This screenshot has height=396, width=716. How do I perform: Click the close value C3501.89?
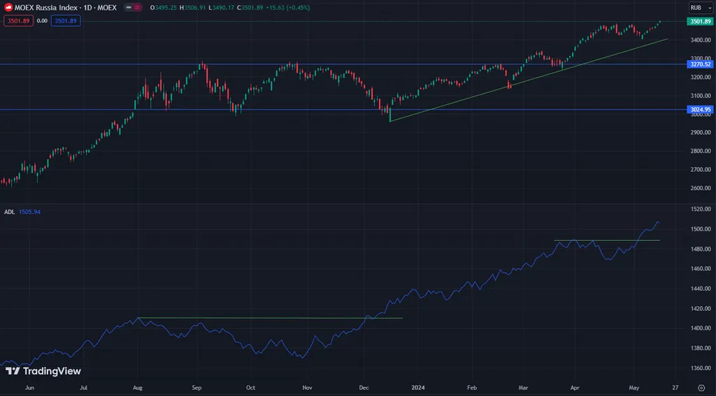(250, 8)
